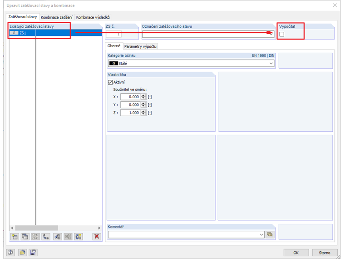Switch to the Zatěžovací stavy tab

(23, 17)
